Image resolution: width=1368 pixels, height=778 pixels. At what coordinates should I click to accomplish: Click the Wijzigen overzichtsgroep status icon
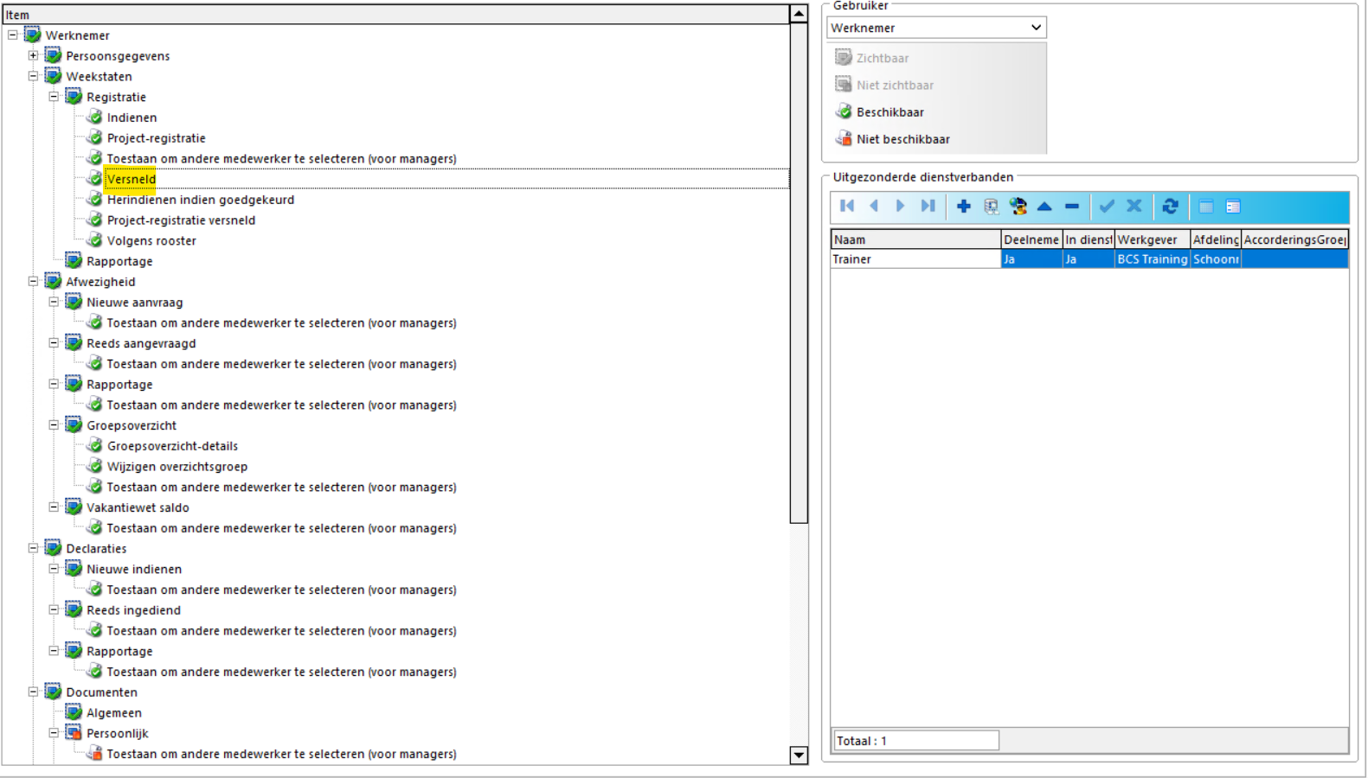point(95,466)
